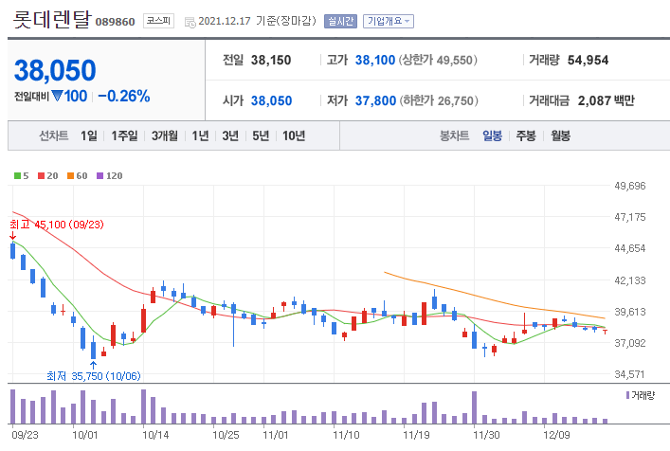Screen dimensions: 670x451
Task: Open the 기업개요 dropdown
Action: [388, 21]
